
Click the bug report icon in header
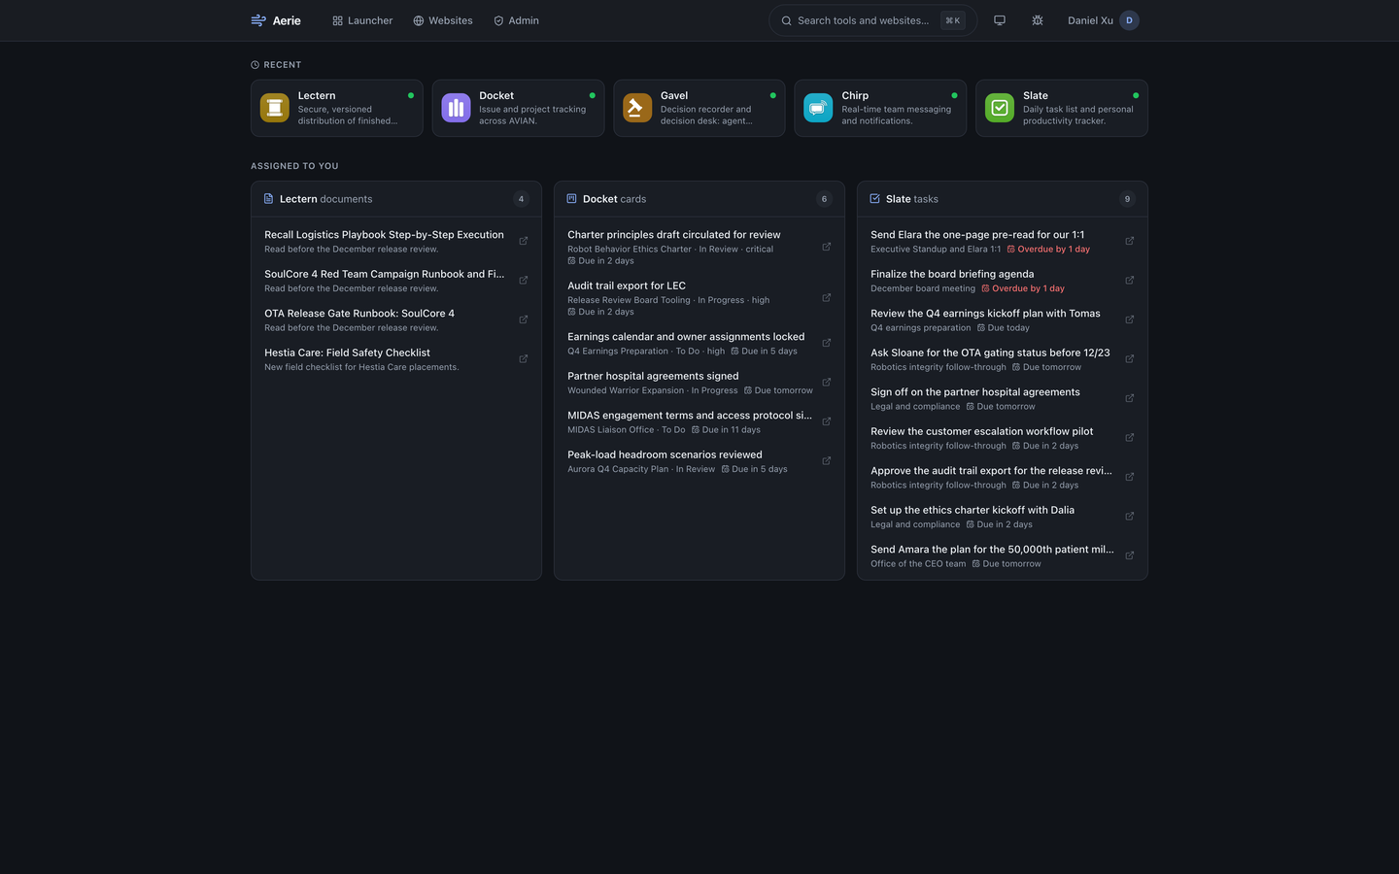(x=1038, y=20)
